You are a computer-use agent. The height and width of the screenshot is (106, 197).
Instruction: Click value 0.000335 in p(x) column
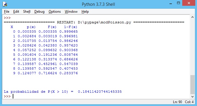(x=27, y=31)
